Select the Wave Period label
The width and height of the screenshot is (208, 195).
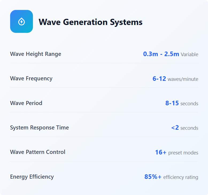point(26,103)
